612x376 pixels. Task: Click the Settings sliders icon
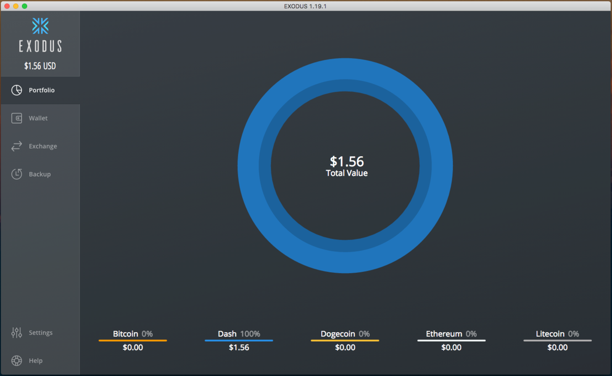pos(17,333)
